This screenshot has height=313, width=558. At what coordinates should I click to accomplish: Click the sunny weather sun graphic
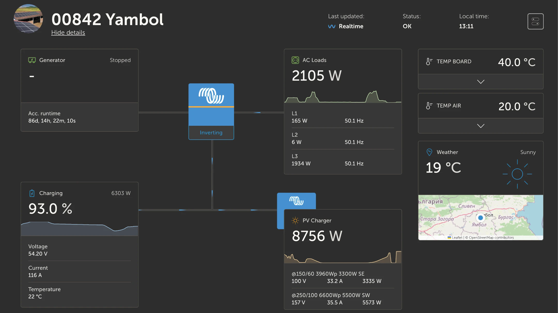click(x=517, y=174)
